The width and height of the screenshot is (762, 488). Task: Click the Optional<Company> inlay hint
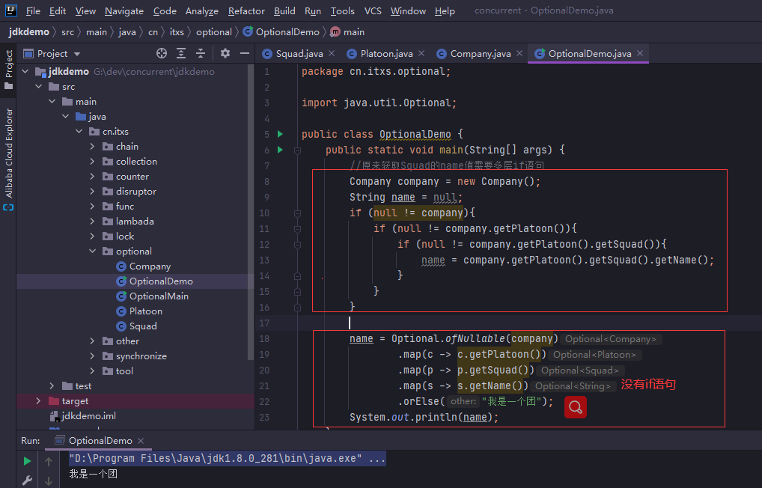pyautogui.click(x=610, y=339)
